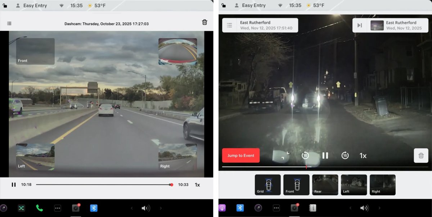The width and height of the screenshot is (432, 217).
Task: Select the Grid camera layout
Action: click(x=267, y=185)
